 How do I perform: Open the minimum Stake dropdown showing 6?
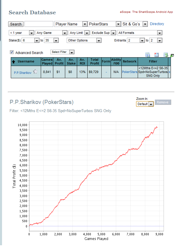[30, 40]
